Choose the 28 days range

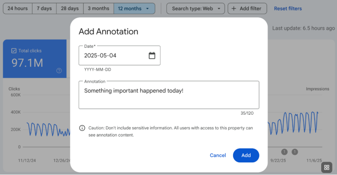coord(70,9)
